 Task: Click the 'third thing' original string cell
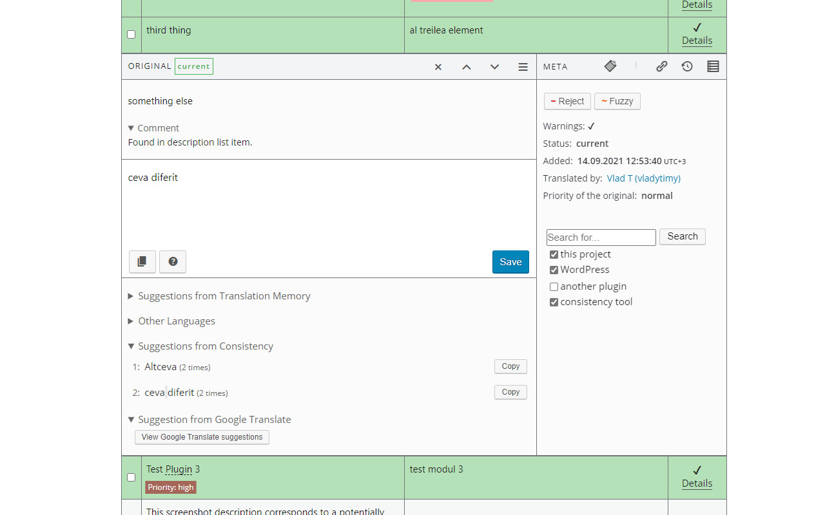coord(273,35)
